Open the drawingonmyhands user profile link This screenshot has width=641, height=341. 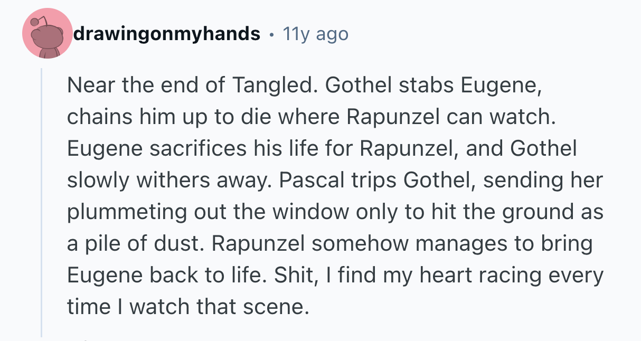click(x=167, y=34)
